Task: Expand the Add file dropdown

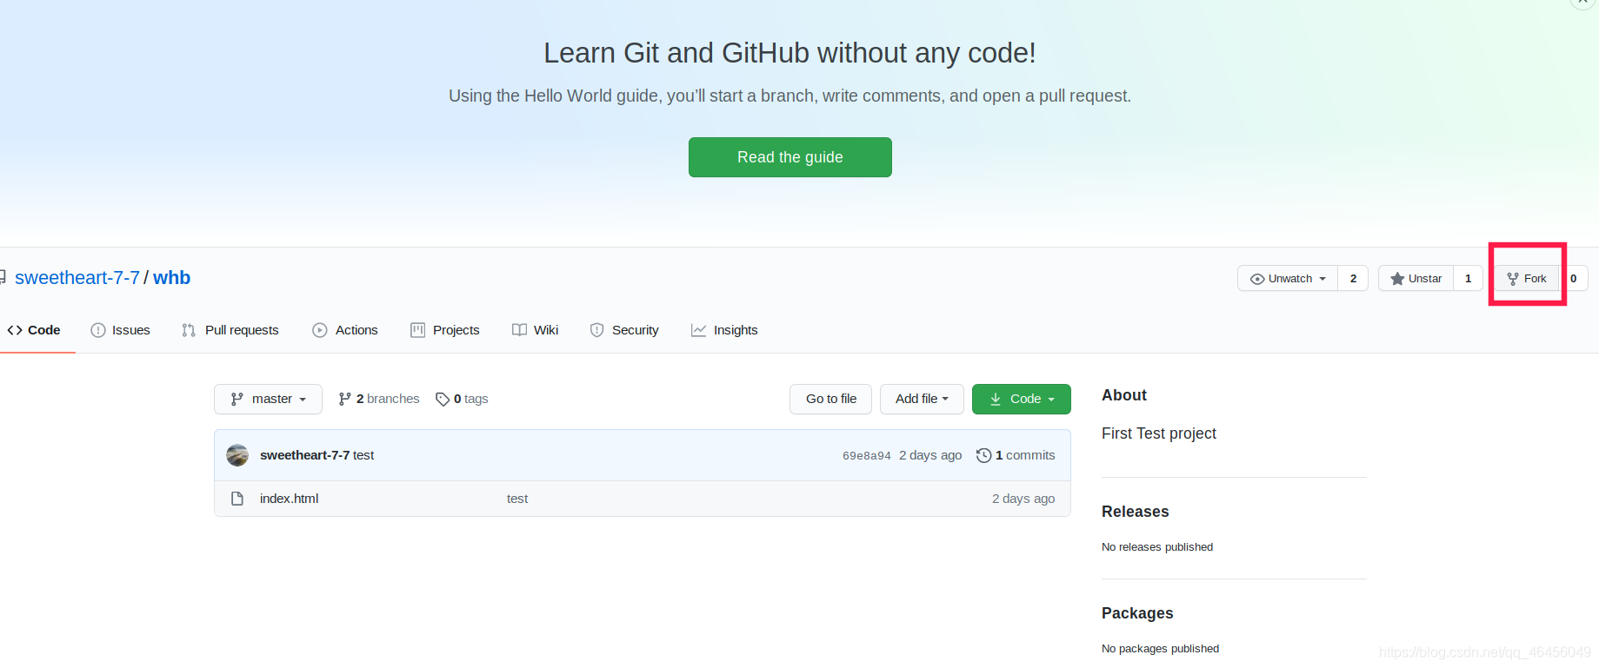Action: coord(922,400)
